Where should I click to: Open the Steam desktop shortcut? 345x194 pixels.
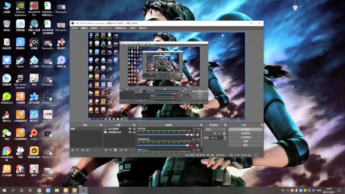pyautogui.click(x=20, y=62)
